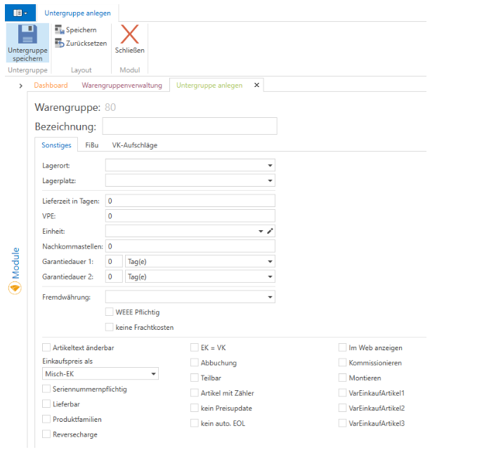Open the blue application menu button
Screen dimensions: 489x452
20,13
